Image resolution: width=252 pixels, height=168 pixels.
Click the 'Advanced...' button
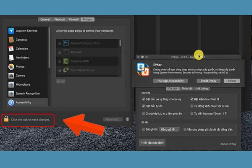tap(113, 119)
